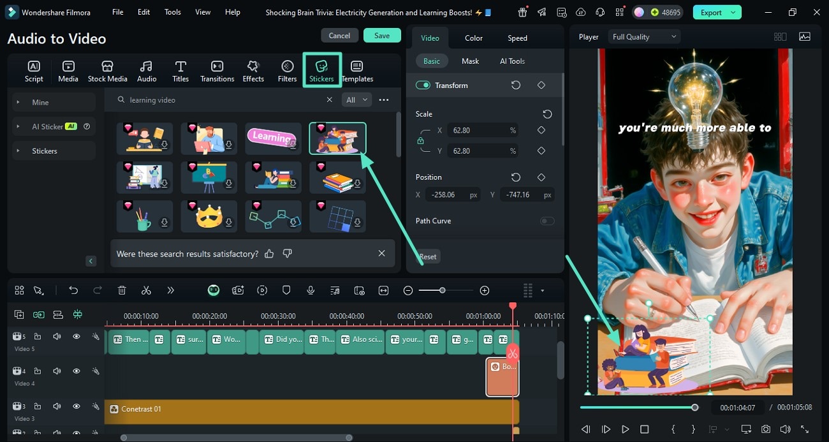829x442 pixels.
Task: Select the pink Learning sticker thumbnail
Action: tap(273, 138)
